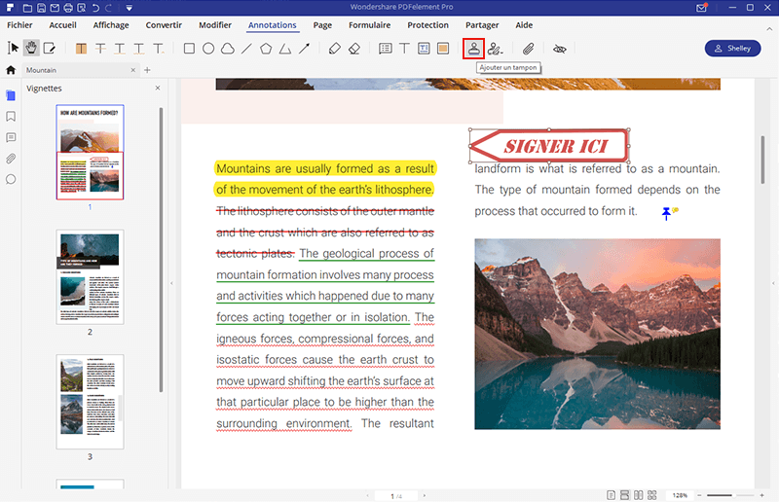
Task: Select the text selection cursor tool
Action: click(x=13, y=49)
